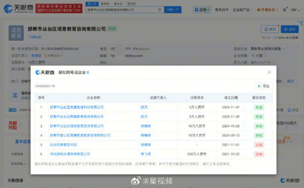Open row 1 company 邯郸市丛台区美曼教育科技有限公司
Screen dimensions: 304x188
tap(77, 108)
